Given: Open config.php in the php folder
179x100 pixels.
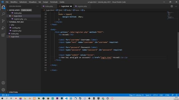Looking at the screenshot, I should (16, 28).
